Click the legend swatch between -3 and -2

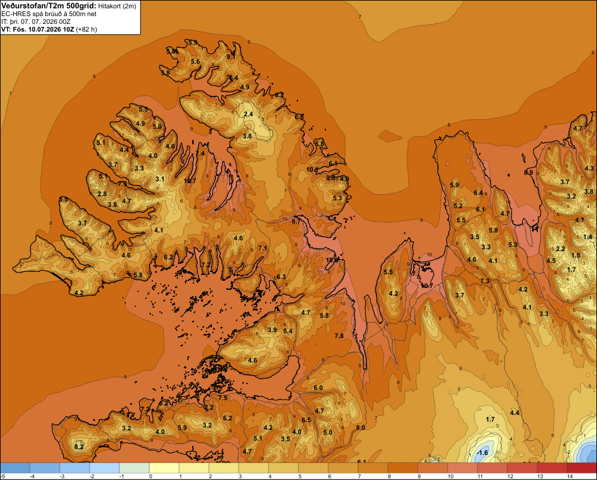[75, 467]
